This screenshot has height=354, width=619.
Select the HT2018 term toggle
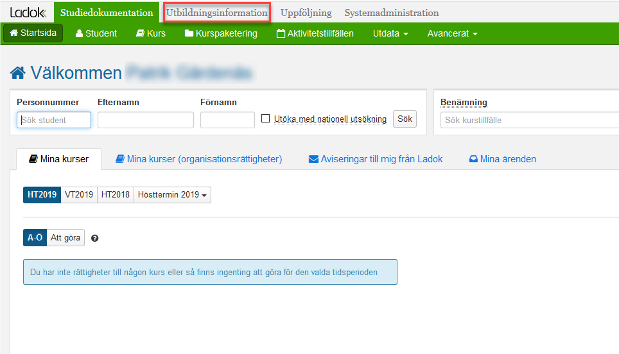[x=116, y=195]
